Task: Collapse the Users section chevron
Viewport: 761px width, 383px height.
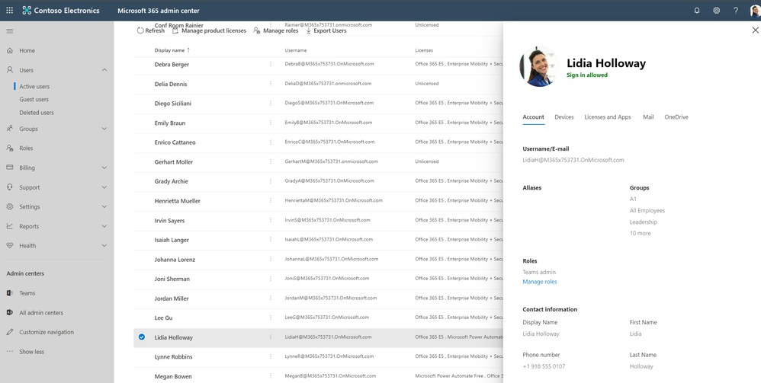Action: coord(104,70)
